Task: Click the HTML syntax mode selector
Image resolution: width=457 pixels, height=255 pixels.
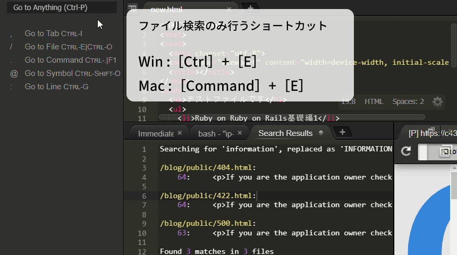Action: 374,101
